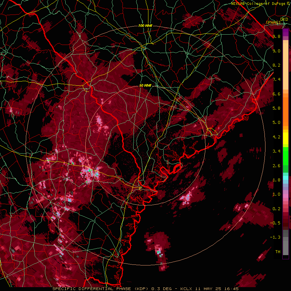Click the 9.8 value on the scale

(x=276, y=36)
